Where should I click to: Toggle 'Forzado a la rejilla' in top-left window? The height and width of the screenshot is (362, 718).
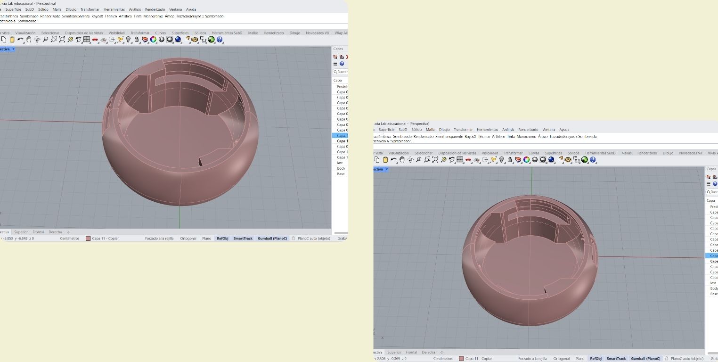pyautogui.click(x=159, y=239)
